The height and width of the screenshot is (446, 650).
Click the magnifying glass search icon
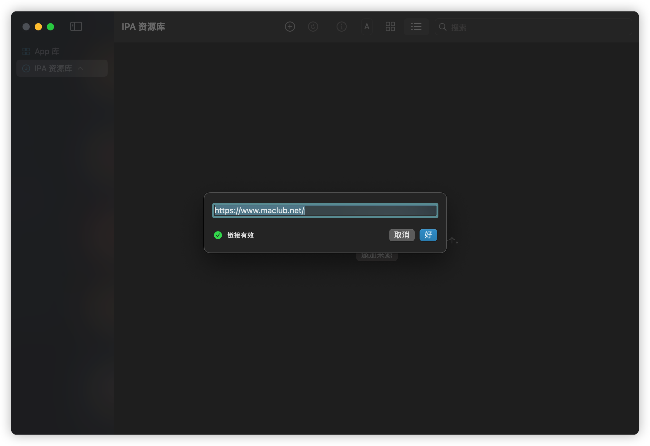[443, 27]
